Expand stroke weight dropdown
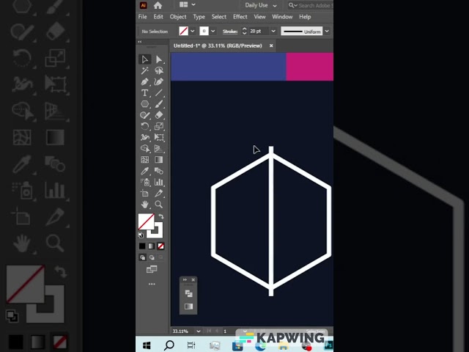469x352 pixels. [273, 31]
